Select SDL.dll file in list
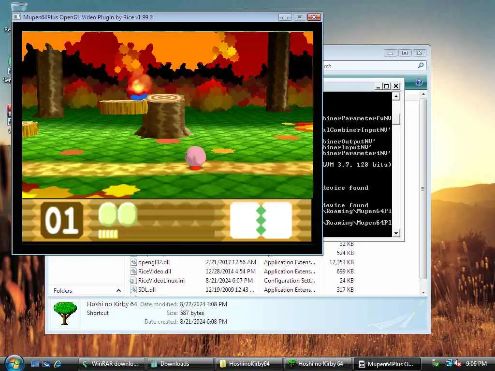This screenshot has width=495, height=371. coord(147,290)
